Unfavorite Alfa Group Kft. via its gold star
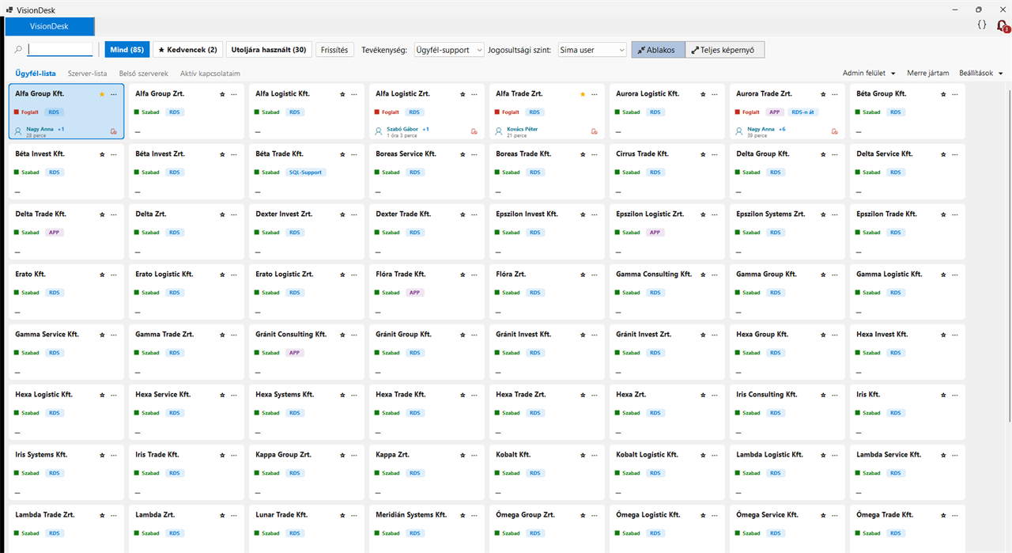 tap(102, 94)
